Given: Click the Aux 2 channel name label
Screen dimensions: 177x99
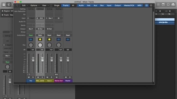Looking at the screenshot, I should [x=49, y=81].
